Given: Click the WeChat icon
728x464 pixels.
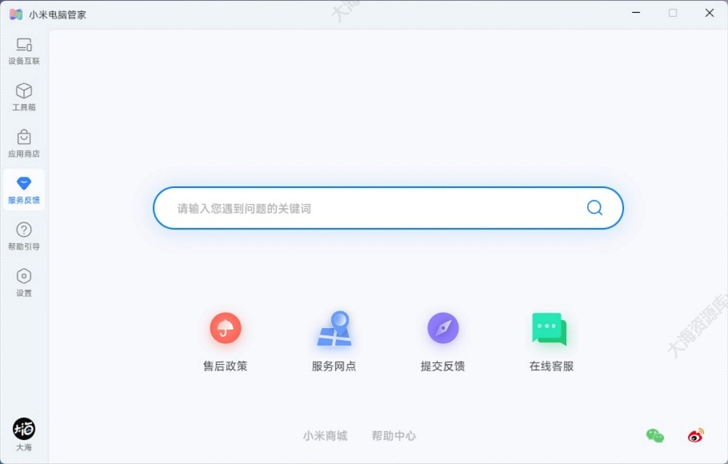Looking at the screenshot, I should tap(654, 436).
